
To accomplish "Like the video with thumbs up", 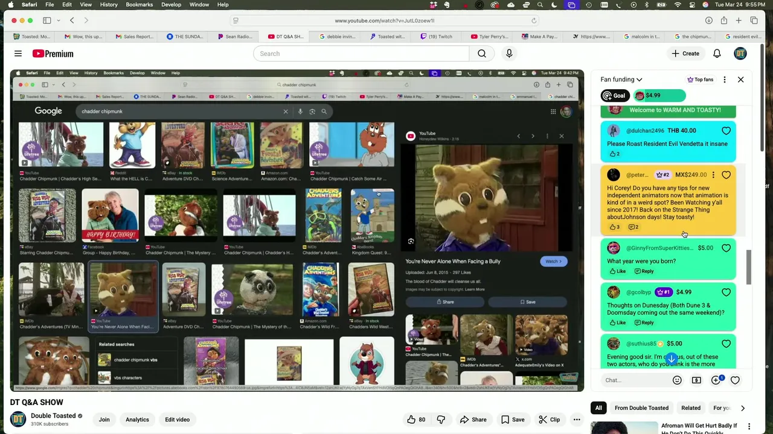I will tap(416, 420).
